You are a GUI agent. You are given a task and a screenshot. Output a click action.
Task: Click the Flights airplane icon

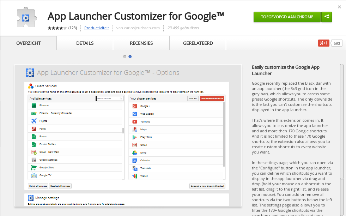click(34, 121)
